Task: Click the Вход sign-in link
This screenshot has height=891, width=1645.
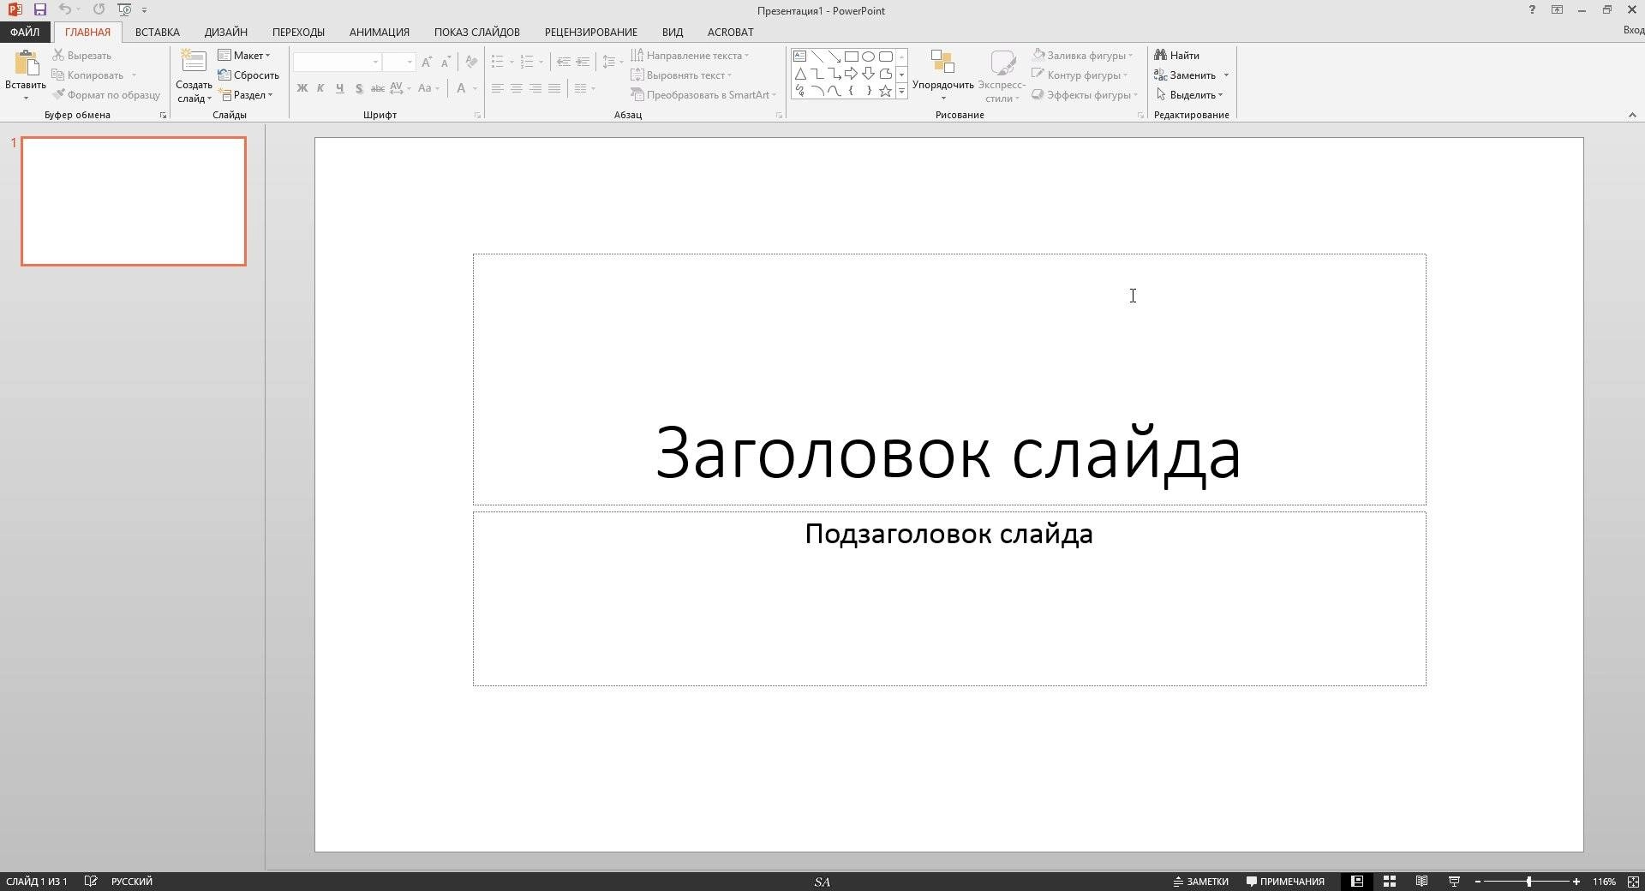Action: [x=1633, y=30]
